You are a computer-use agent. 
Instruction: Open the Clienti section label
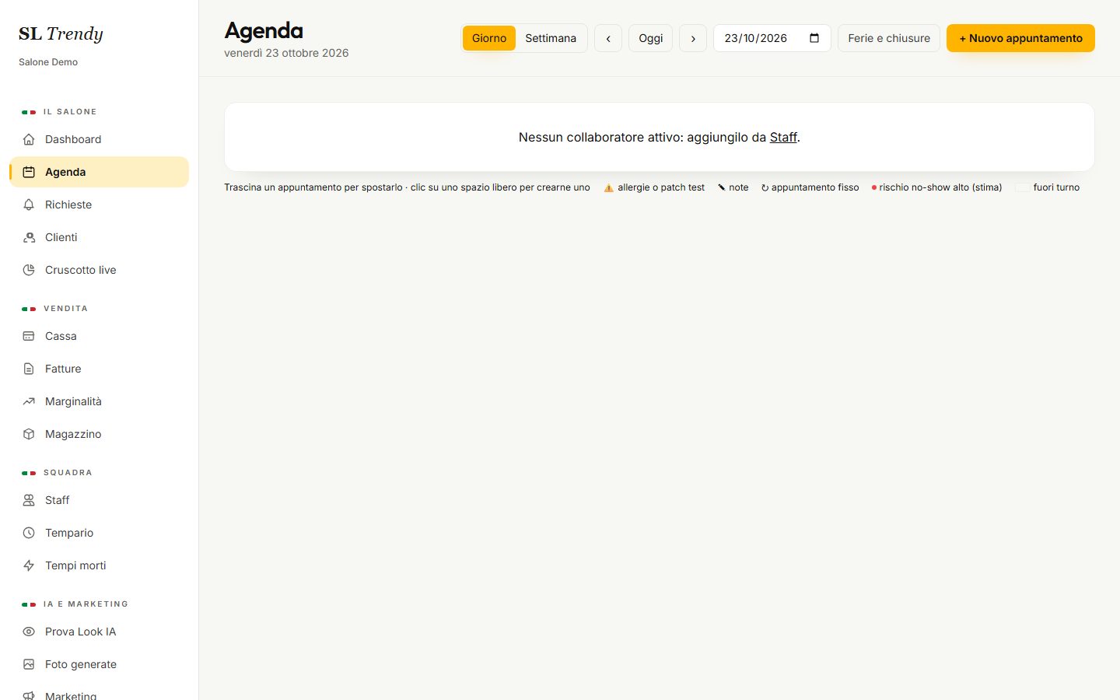pos(61,237)
